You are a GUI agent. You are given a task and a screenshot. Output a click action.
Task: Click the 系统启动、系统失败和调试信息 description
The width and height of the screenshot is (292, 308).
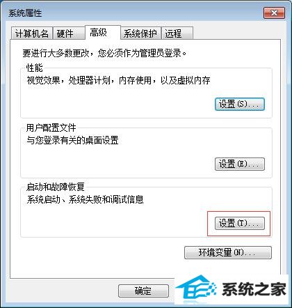(x=85, y=199)
